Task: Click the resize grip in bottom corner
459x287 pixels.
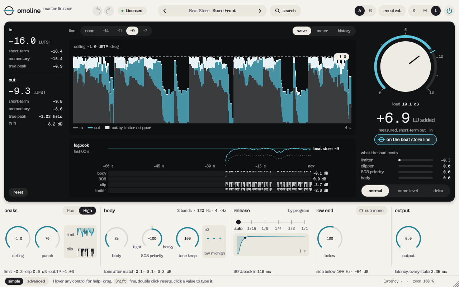Action: [455, 283]
